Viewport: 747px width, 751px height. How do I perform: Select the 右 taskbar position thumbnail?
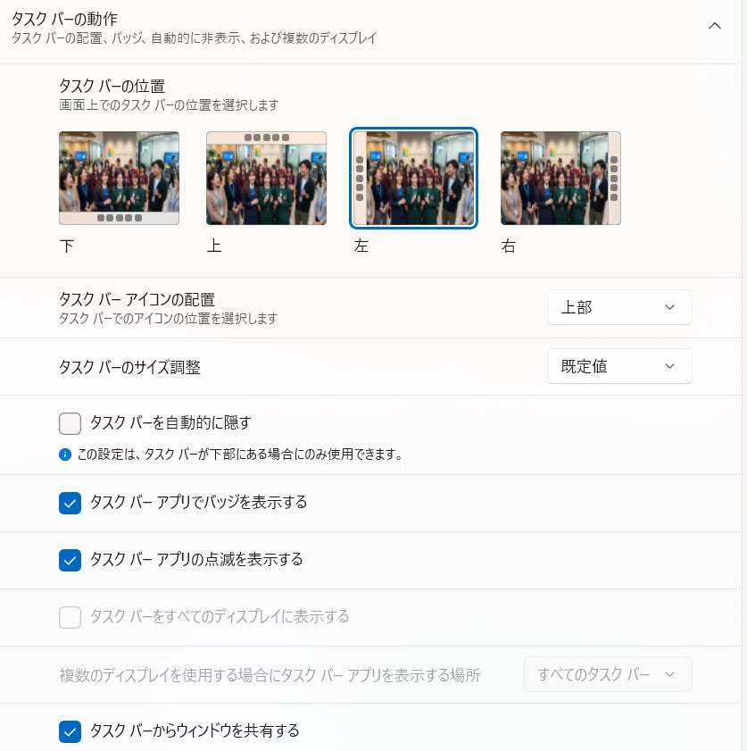point(560,179)
